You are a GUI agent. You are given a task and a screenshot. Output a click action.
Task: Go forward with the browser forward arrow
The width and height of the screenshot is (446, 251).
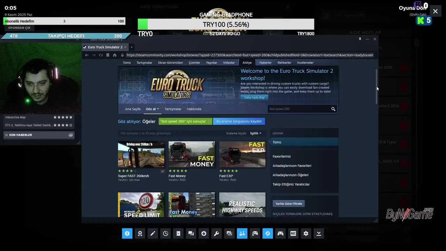coord(94,55)
